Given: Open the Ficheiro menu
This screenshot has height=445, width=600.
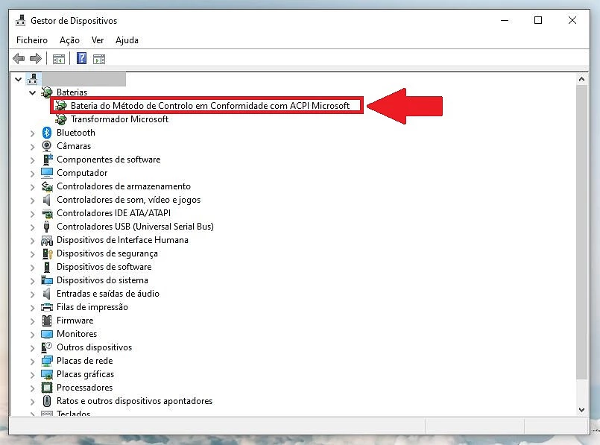Looking at the screenshot, I should point(32,40).
